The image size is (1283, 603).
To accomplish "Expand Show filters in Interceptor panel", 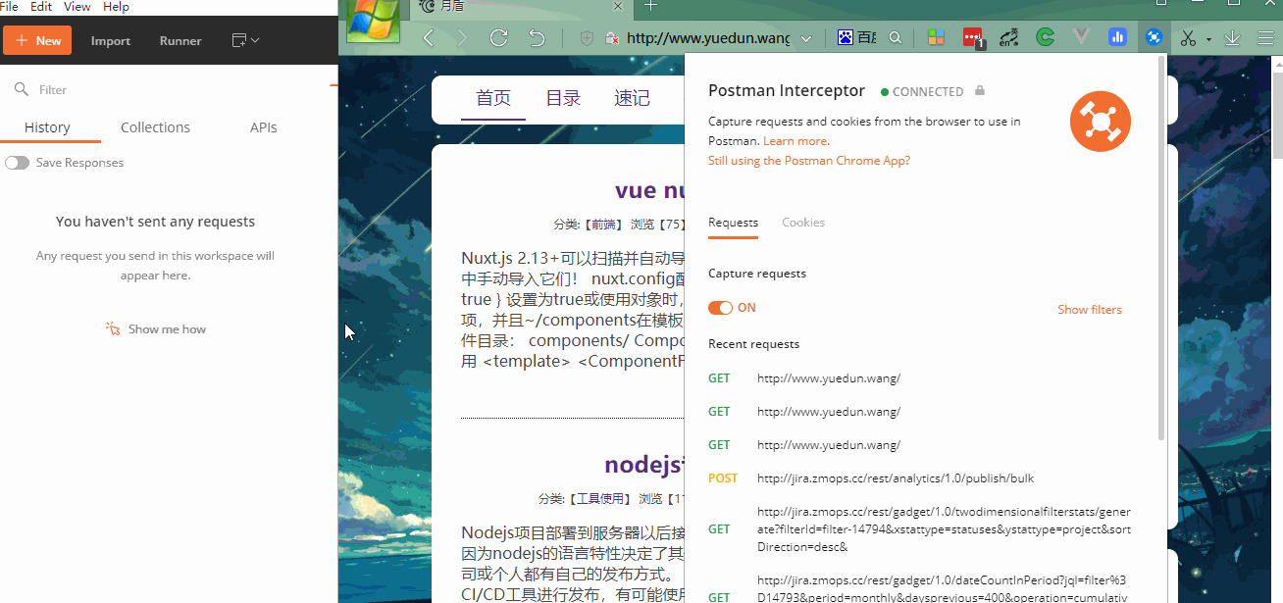I will (x=1089, y=310).
